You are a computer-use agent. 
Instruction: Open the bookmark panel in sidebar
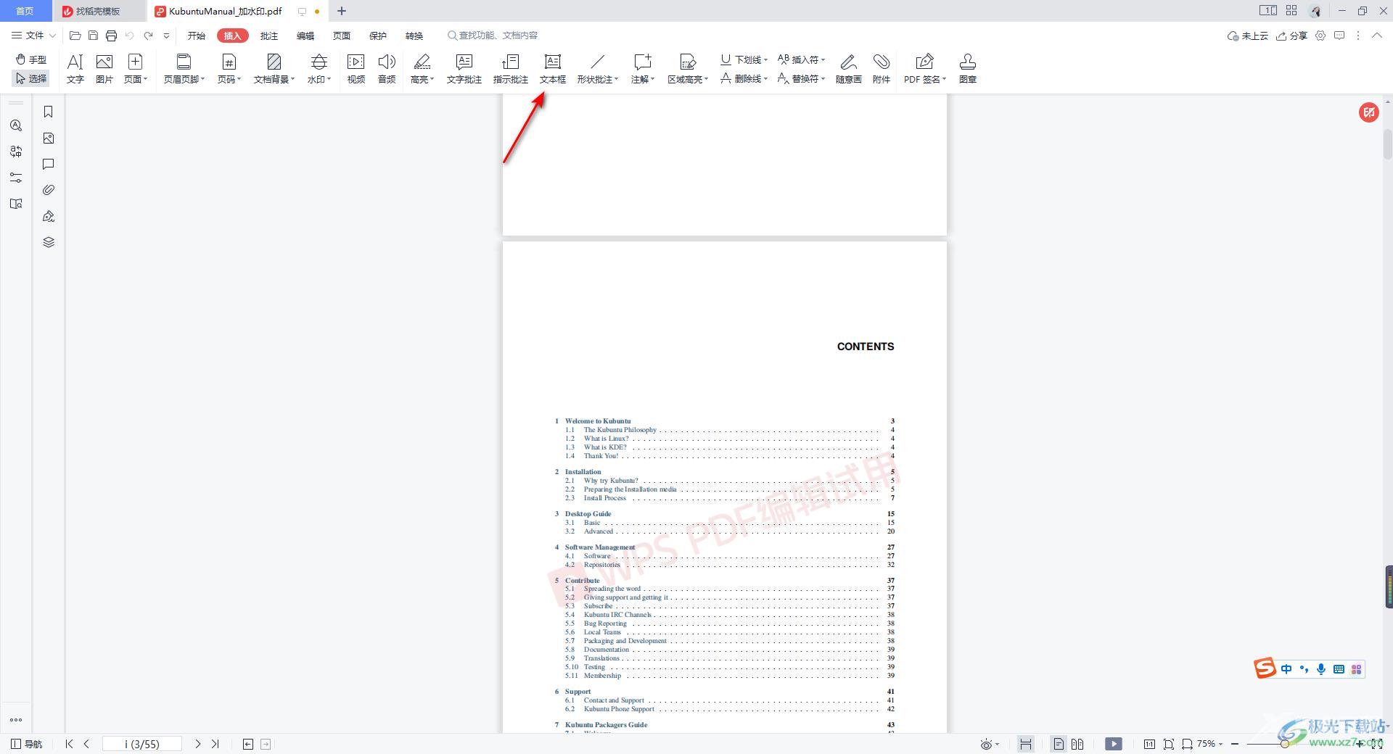(49, 112)
